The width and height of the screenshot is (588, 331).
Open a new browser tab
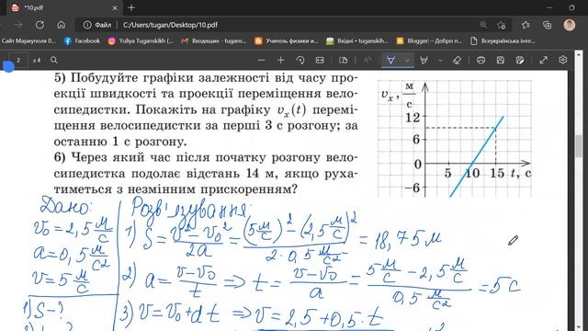pyautogui.click(x=131, y=7)
